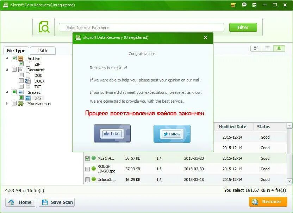This screenshot has width=293, height=213.
Task: Uncheck the ZIP checkbox
Action: point(21,63)
